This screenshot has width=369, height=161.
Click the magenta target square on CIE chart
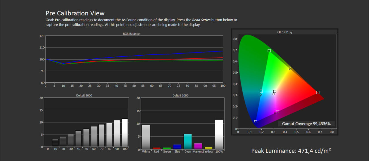277,111
